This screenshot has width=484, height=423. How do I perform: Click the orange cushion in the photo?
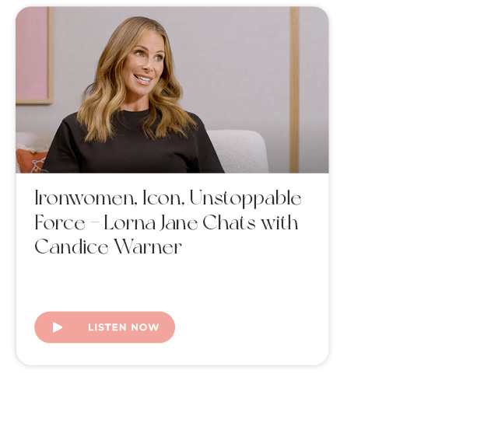pos(31,161)
